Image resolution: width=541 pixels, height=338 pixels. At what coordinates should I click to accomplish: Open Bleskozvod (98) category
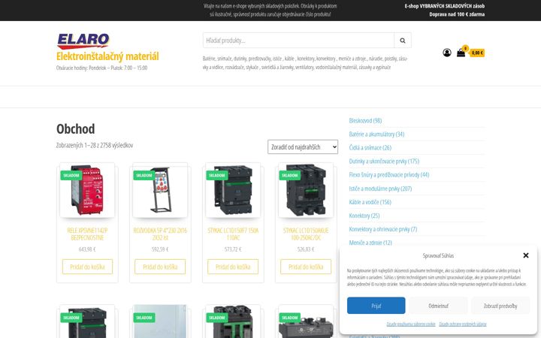(x=365, y=120)
